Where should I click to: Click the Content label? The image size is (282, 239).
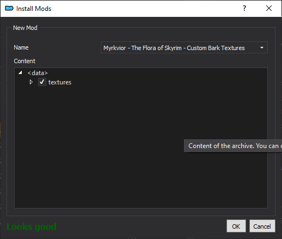pos(24,61)
